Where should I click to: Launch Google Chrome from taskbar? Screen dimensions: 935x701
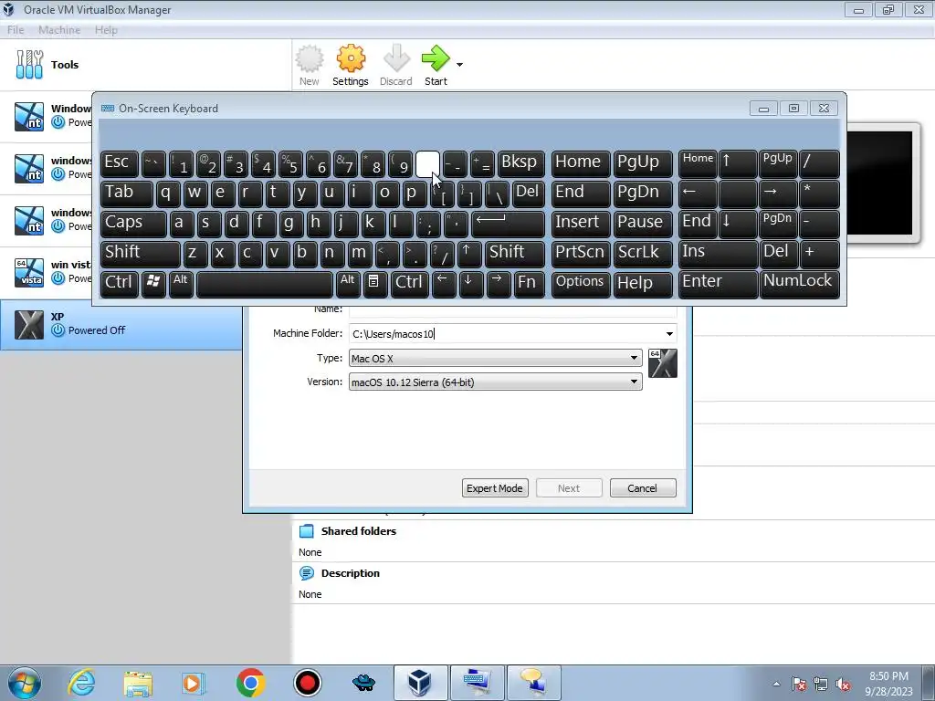(x=250, y=683)
